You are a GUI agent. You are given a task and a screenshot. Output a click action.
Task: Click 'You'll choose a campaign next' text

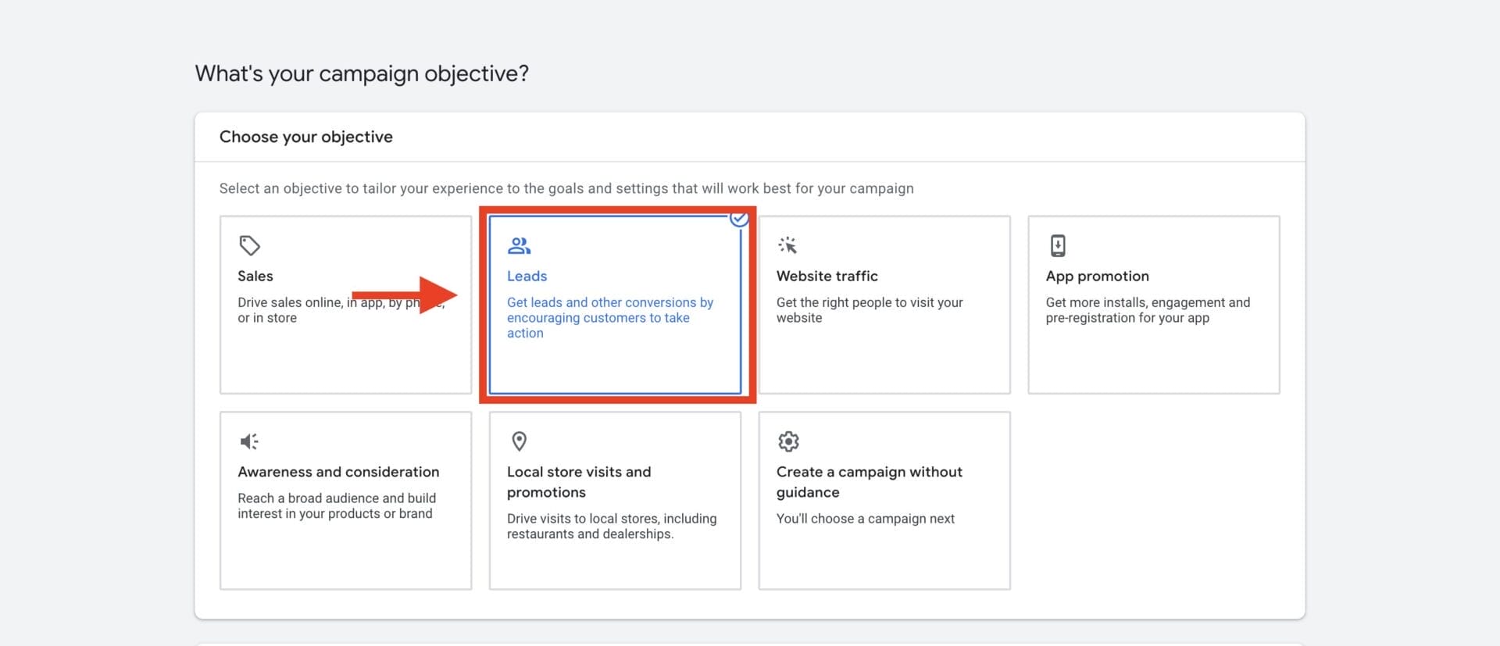865,519
